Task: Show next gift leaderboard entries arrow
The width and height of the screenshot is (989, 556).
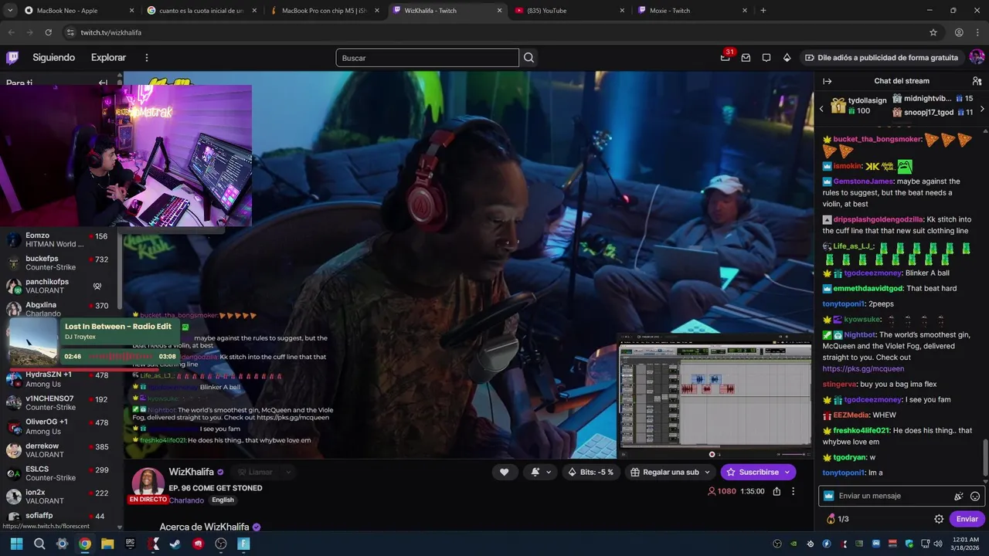Action: tap(982, 109)
